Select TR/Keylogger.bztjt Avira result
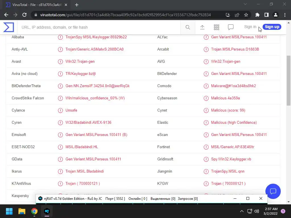Image resolution: width=291 pixels, height=218 pixels. click(80, 74)
